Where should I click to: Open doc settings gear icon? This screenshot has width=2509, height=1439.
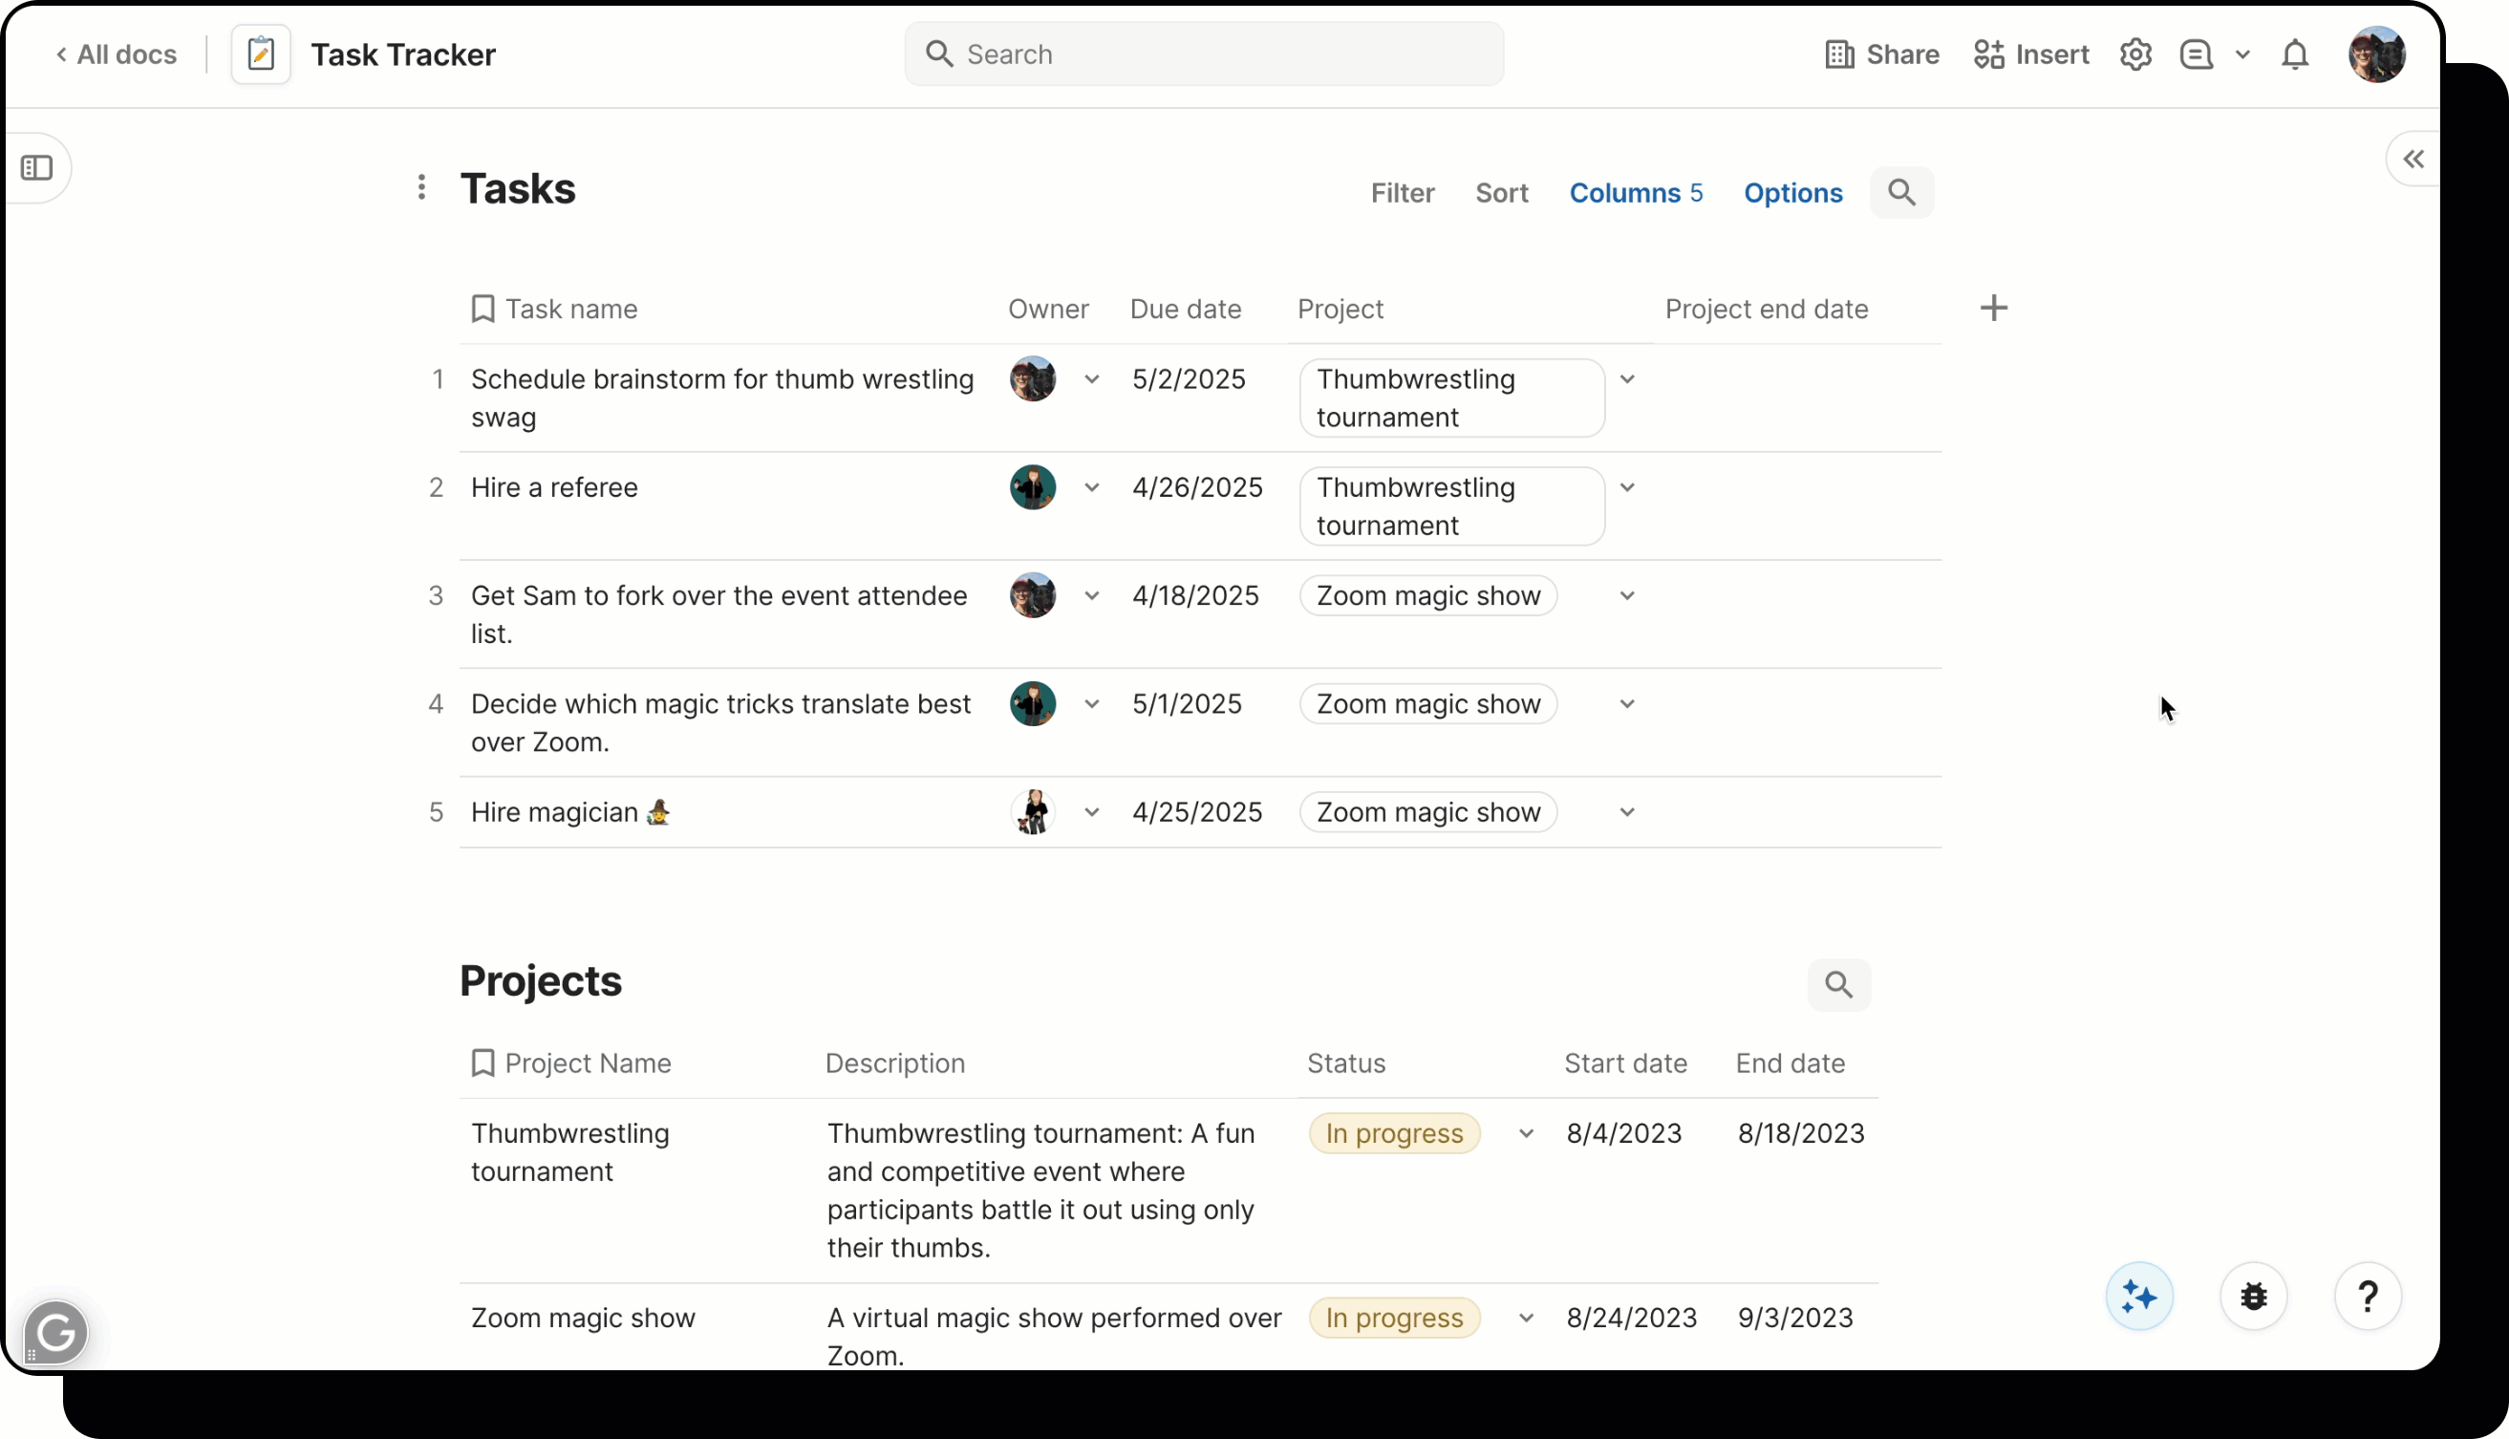[2135, 54]
